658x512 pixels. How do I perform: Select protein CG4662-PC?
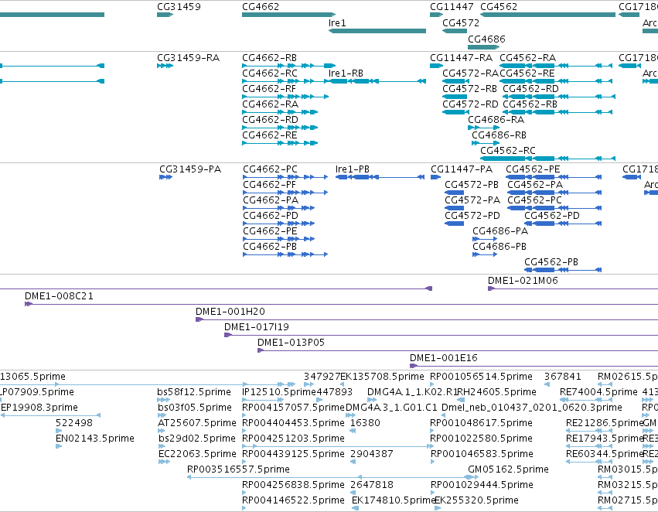(271, 169)
